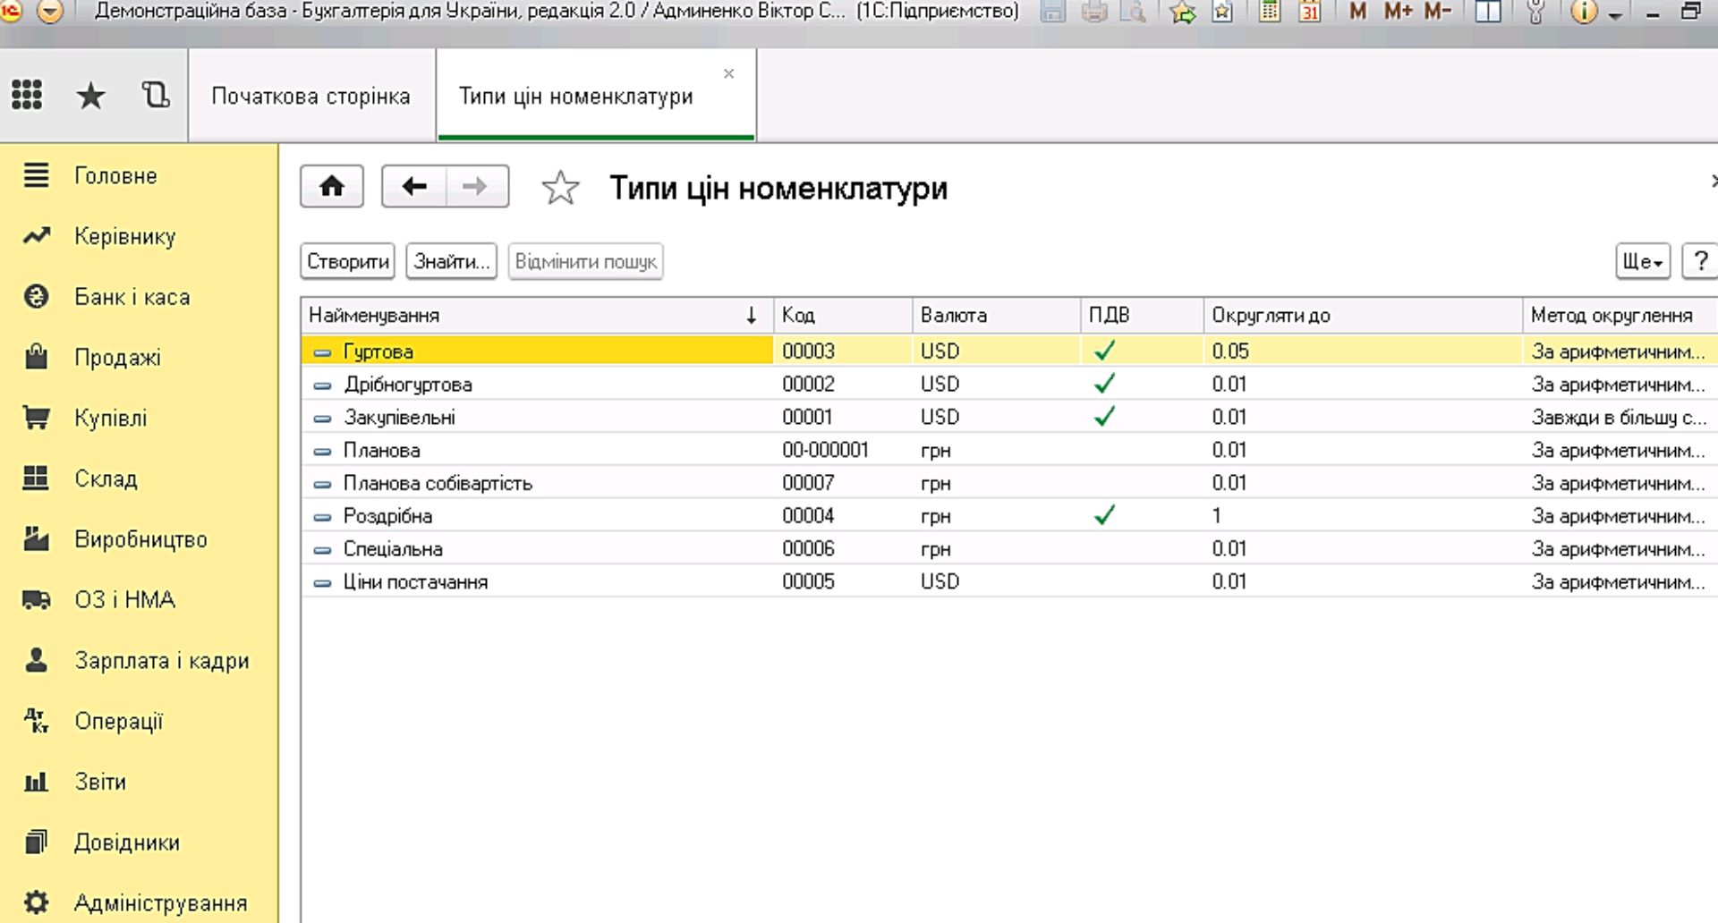Image resolution: width=1718 pixels, height=923 pixels.
Task: Select the Спеціальна row
Action: tap(1009, 548)
